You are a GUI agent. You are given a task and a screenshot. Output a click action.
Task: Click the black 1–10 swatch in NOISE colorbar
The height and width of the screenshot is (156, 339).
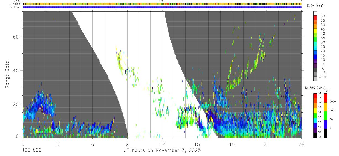coord(325,133)
